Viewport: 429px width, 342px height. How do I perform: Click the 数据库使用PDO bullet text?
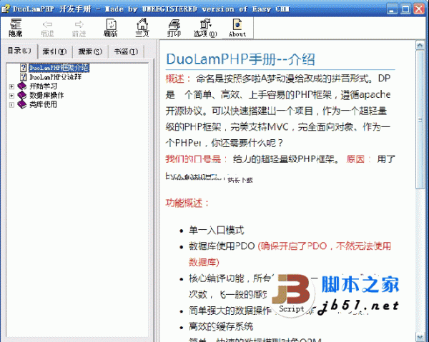coord(222,246)
